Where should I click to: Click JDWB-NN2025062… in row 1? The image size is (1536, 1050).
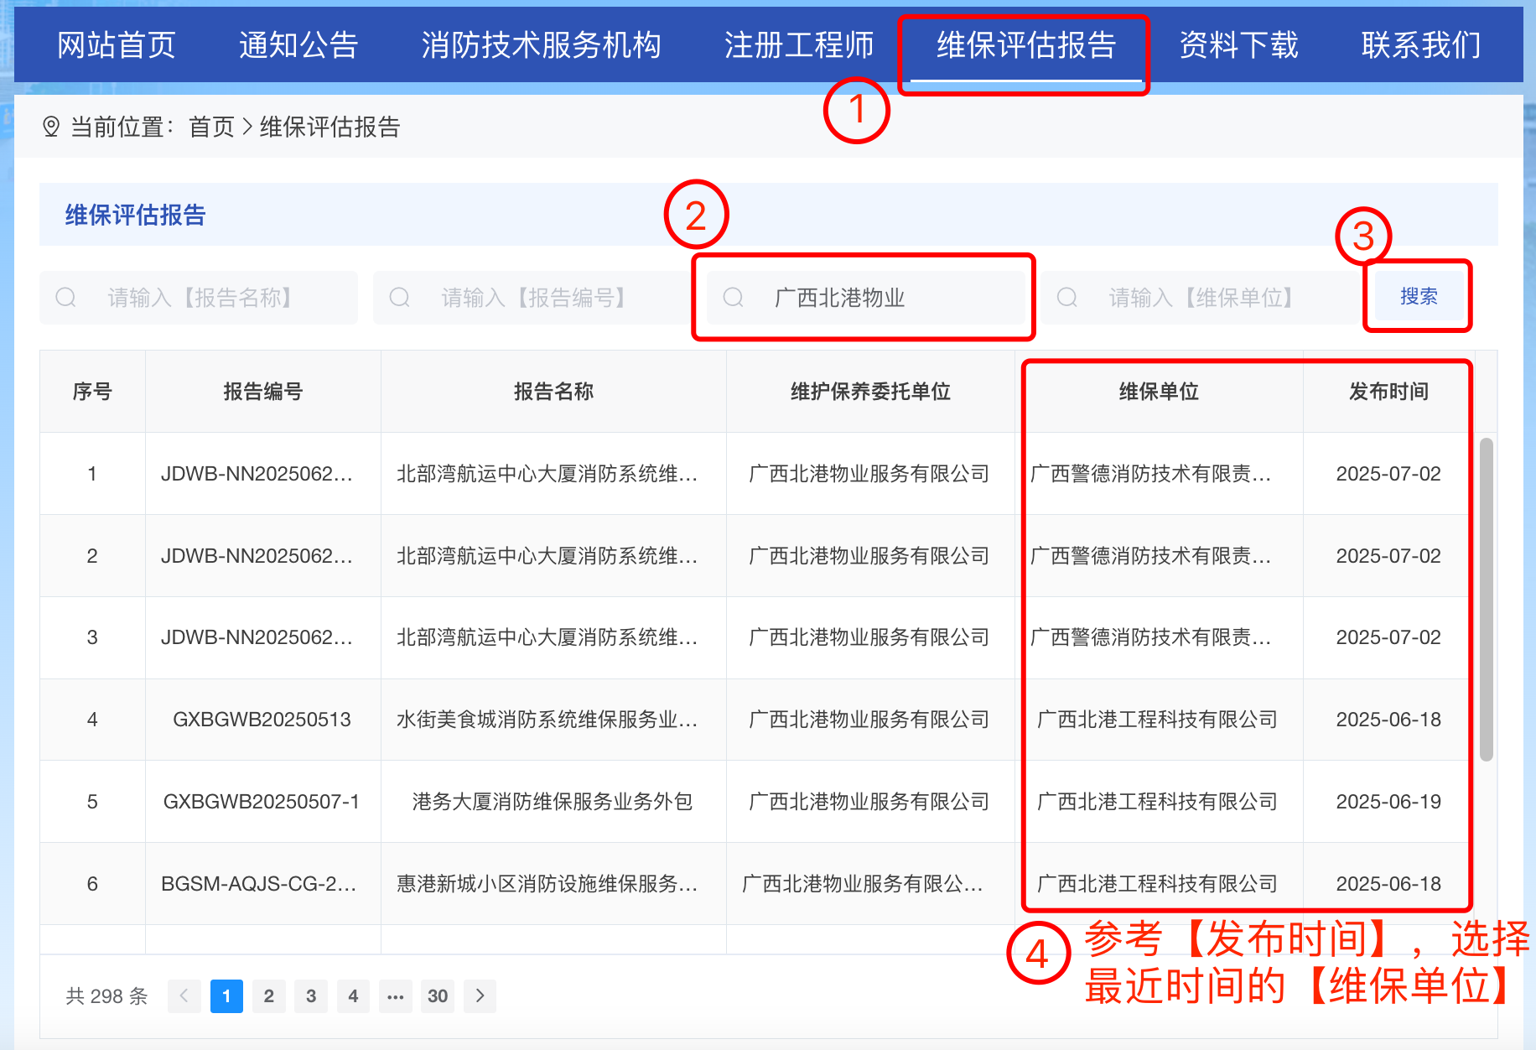[257, 474]
